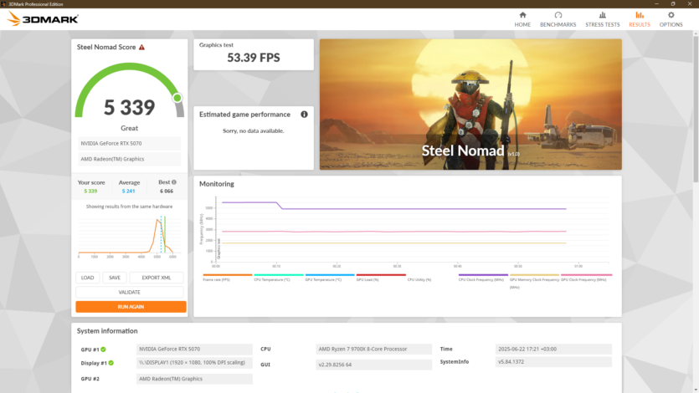Click the System information heading

coord(107,331)
